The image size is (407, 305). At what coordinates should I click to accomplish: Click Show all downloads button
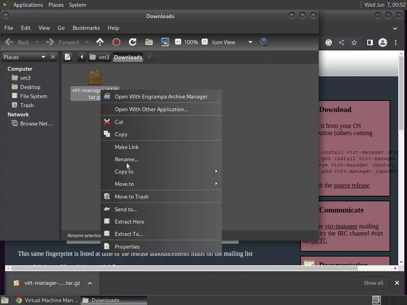click(x=374, y=283)
